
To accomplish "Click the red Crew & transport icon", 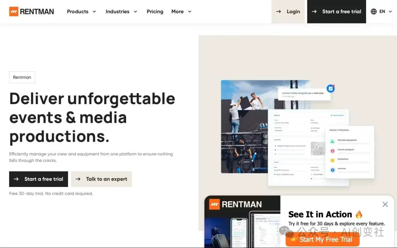I will (332, 151).
